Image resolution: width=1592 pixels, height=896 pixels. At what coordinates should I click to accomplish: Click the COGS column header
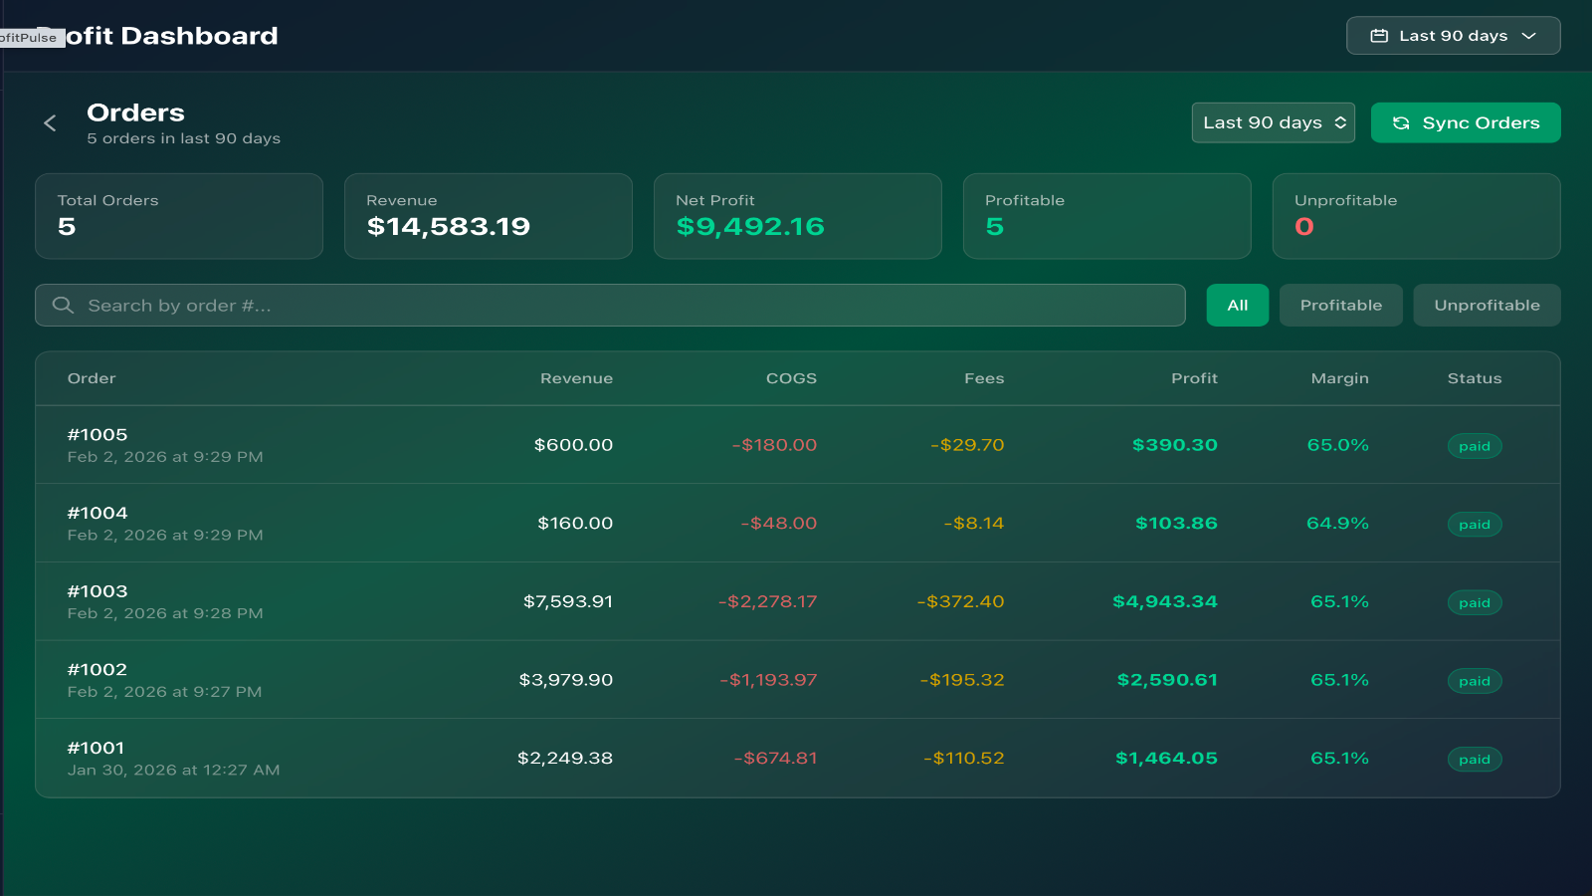[x=791, y=378]
